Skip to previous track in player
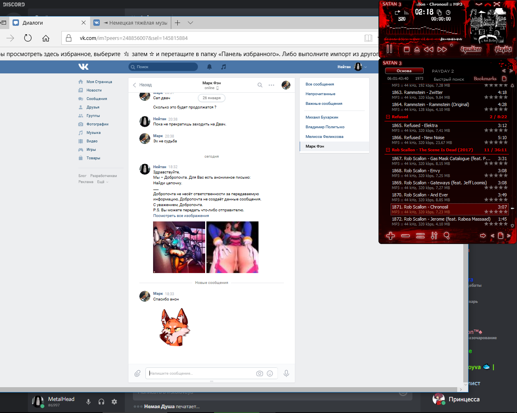 point(429,49)
